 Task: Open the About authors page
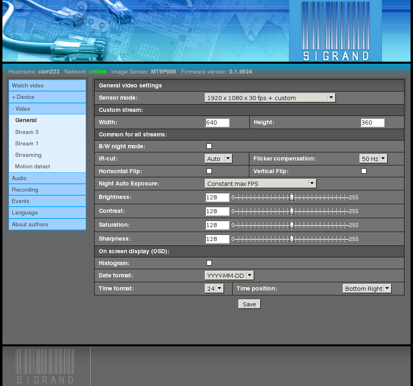pos(47,224)
